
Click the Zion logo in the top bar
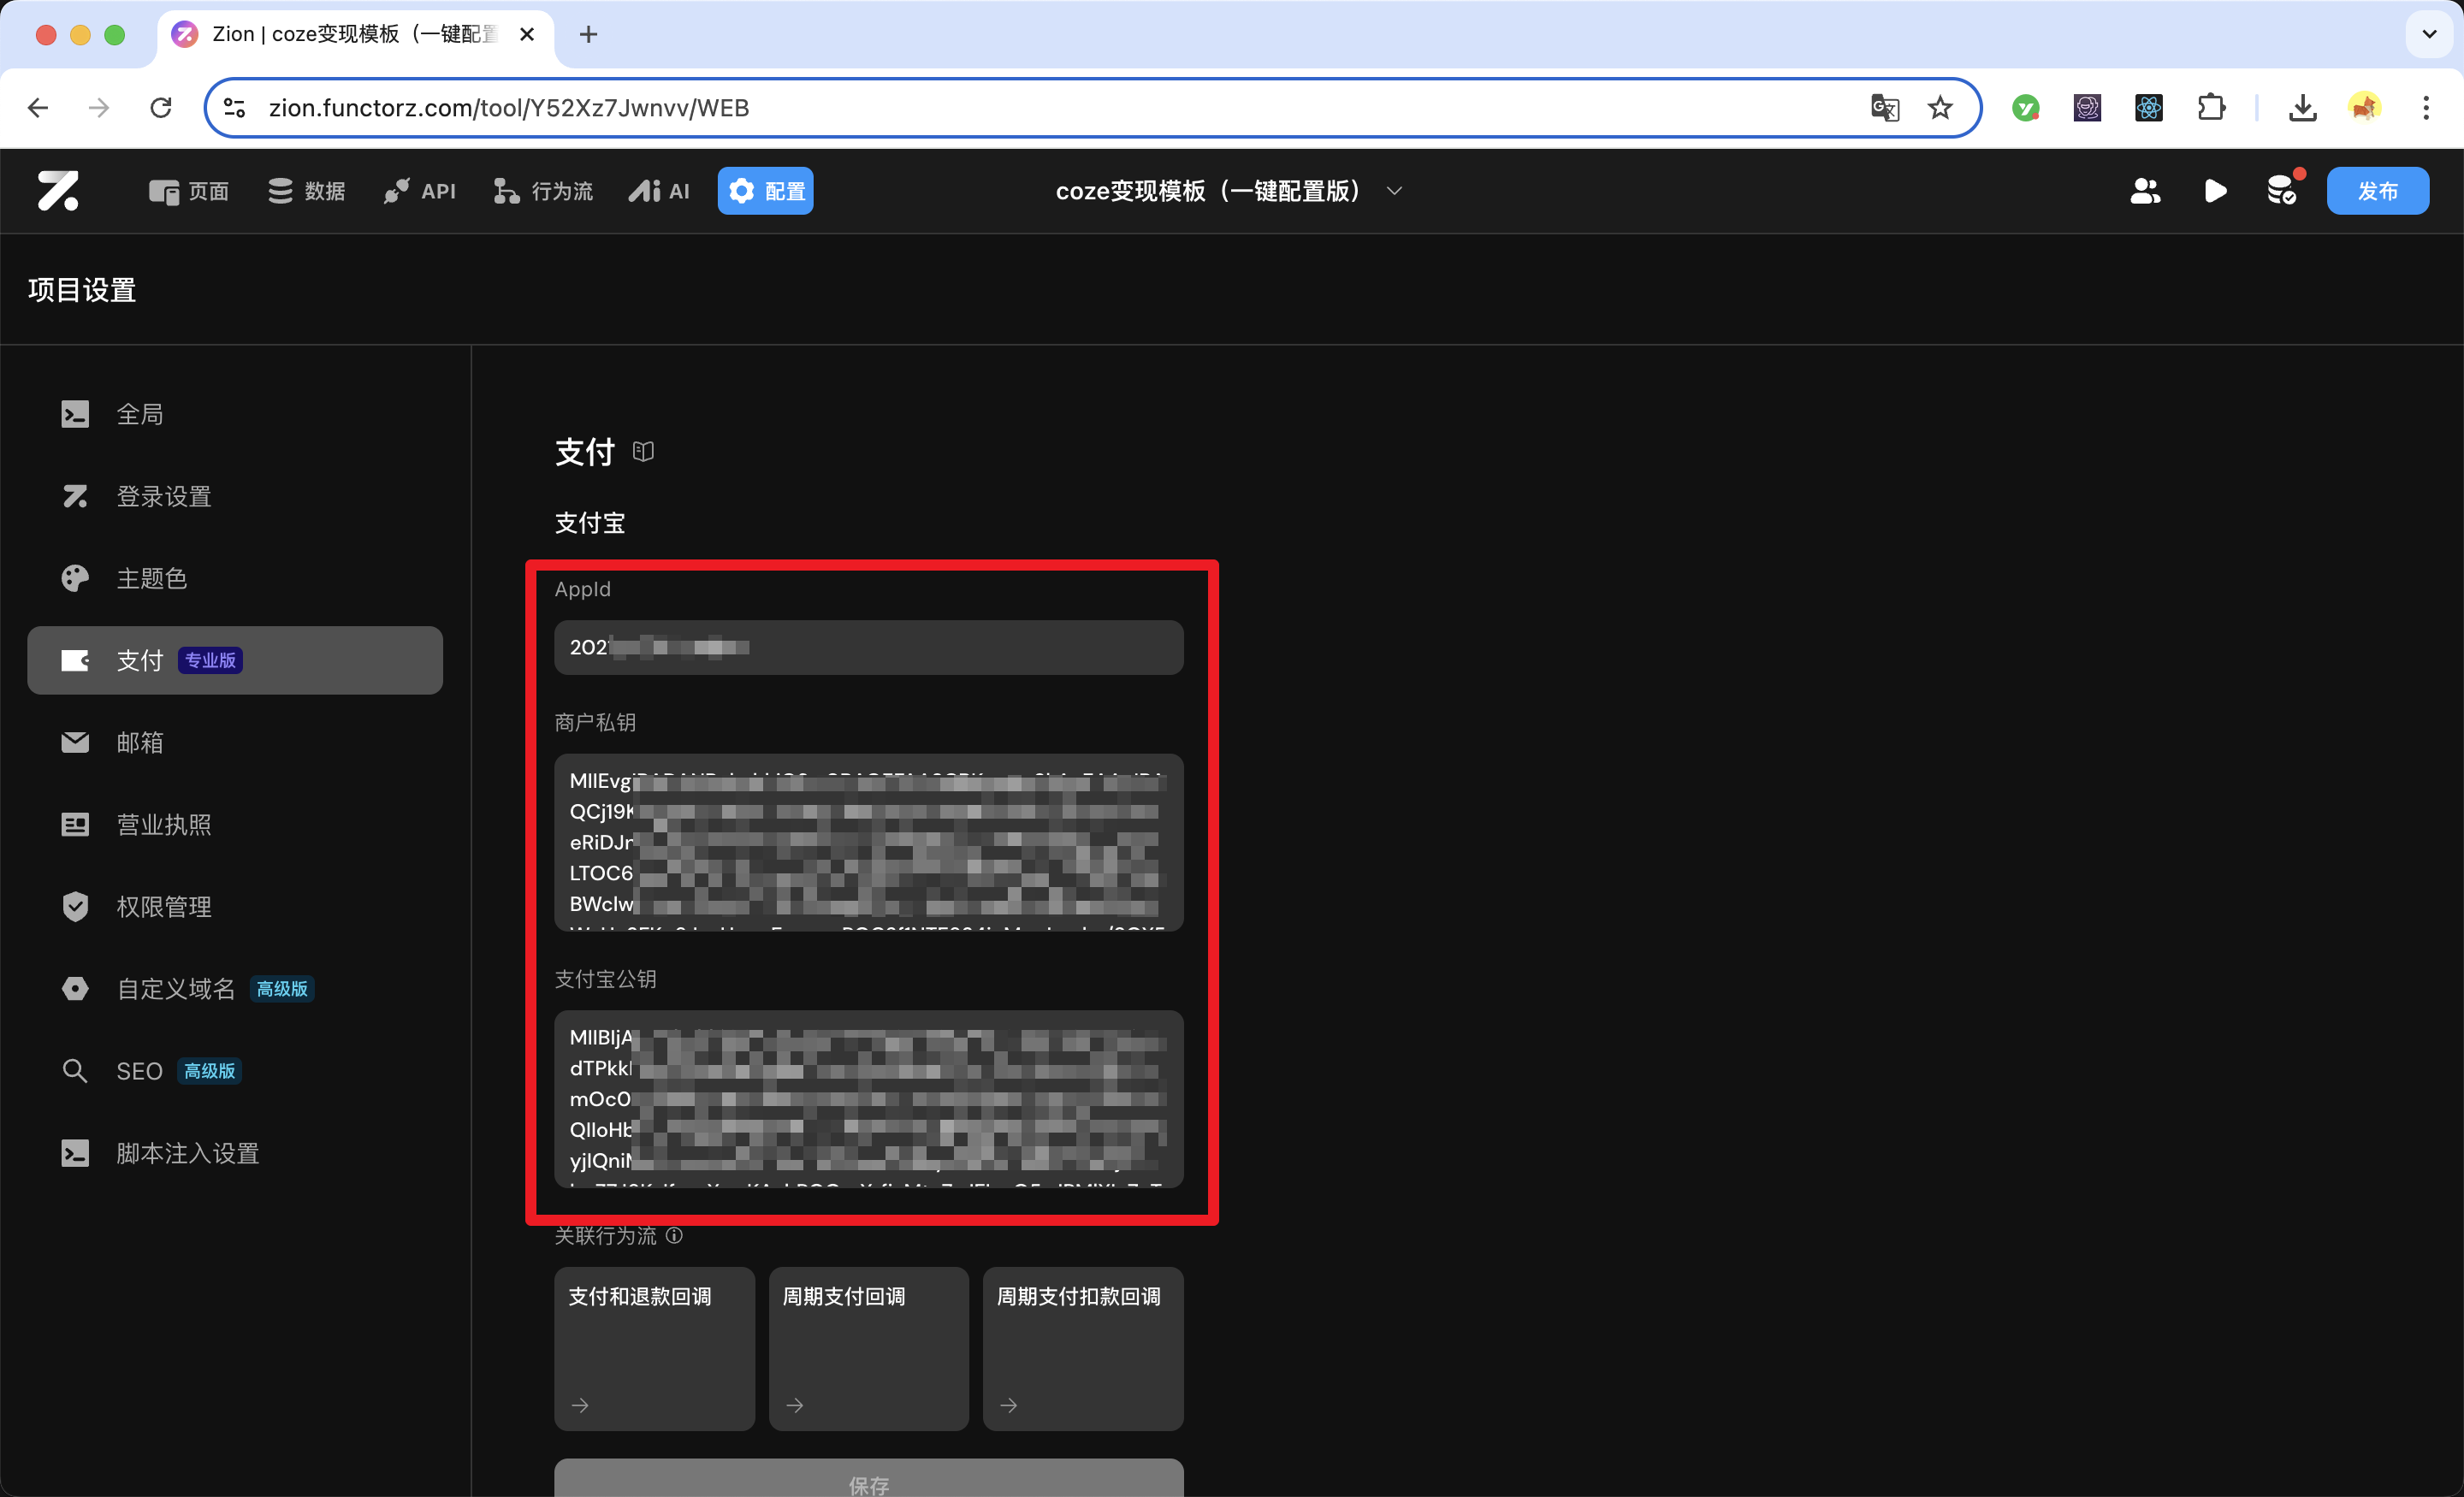coord(58,190)
